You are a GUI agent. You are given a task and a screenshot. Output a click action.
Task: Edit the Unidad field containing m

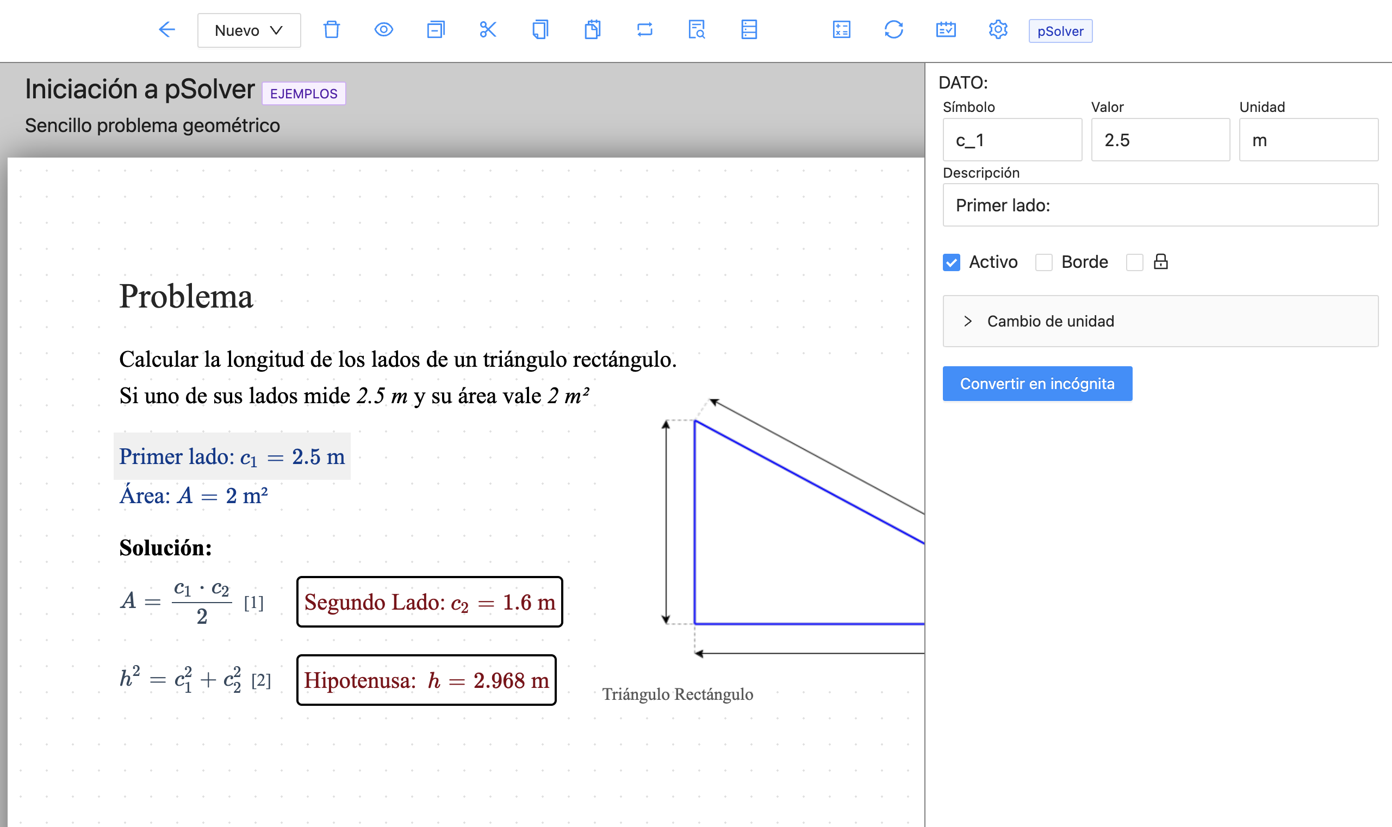tap(1308, 140)
